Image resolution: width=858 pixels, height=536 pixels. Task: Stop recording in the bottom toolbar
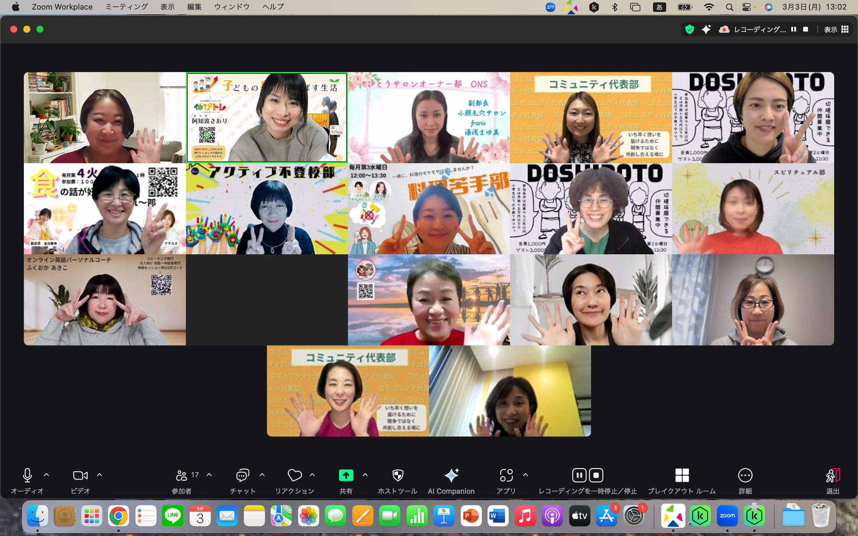coord(596,475)
